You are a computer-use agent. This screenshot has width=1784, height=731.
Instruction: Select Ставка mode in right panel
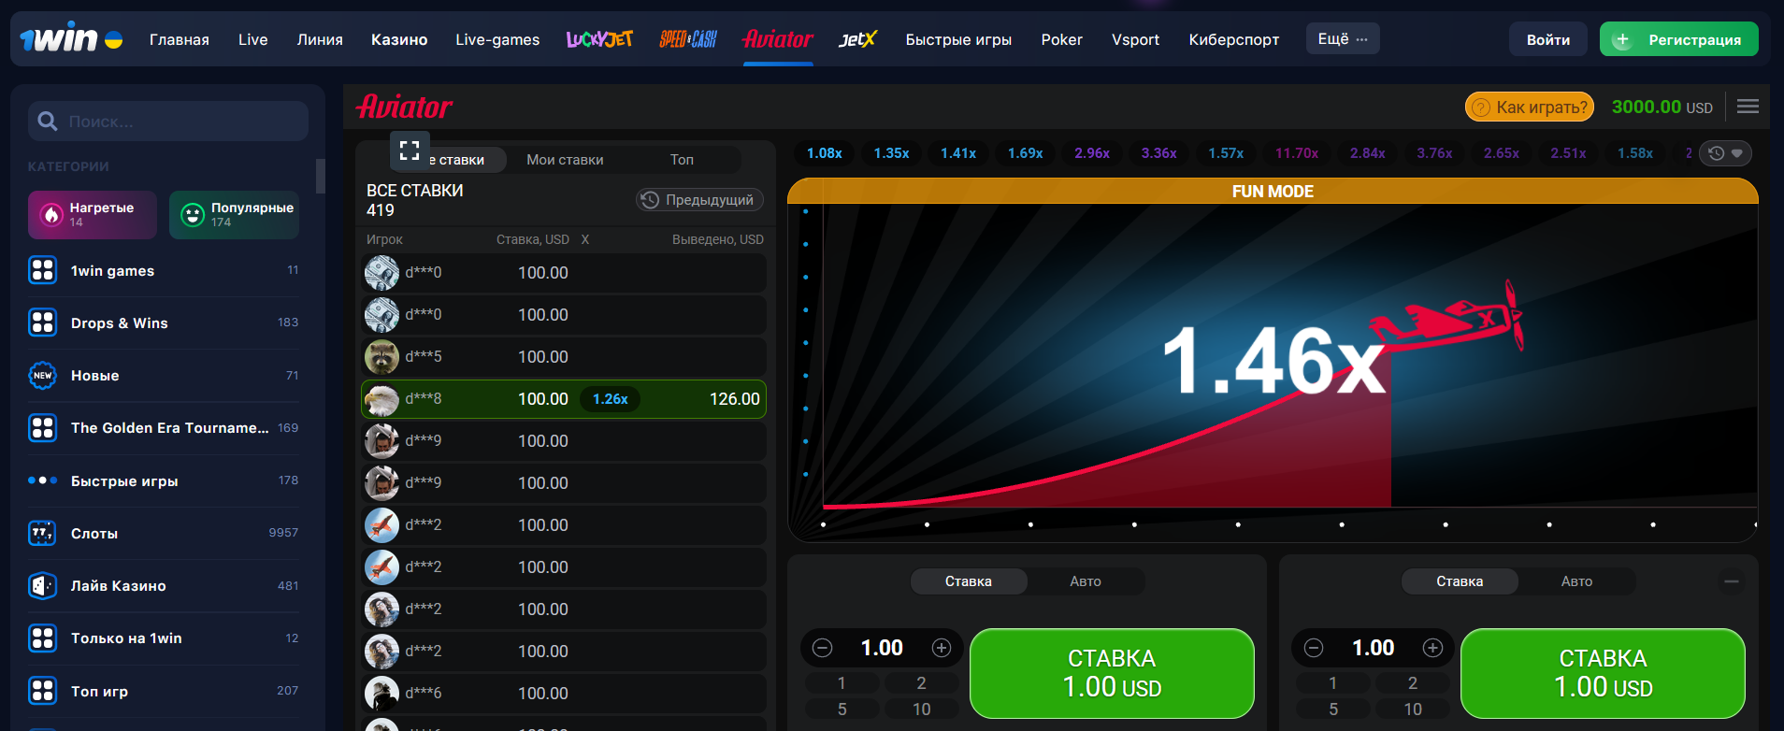pyautogui.click(x=1459, y=581)
